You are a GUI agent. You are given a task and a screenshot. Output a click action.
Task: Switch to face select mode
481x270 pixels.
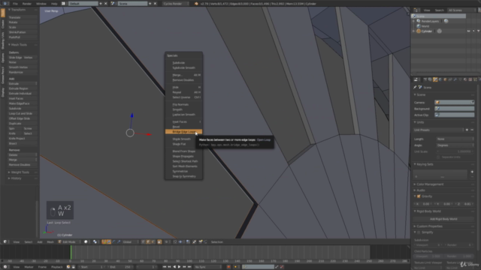click(x=153, y=241)
